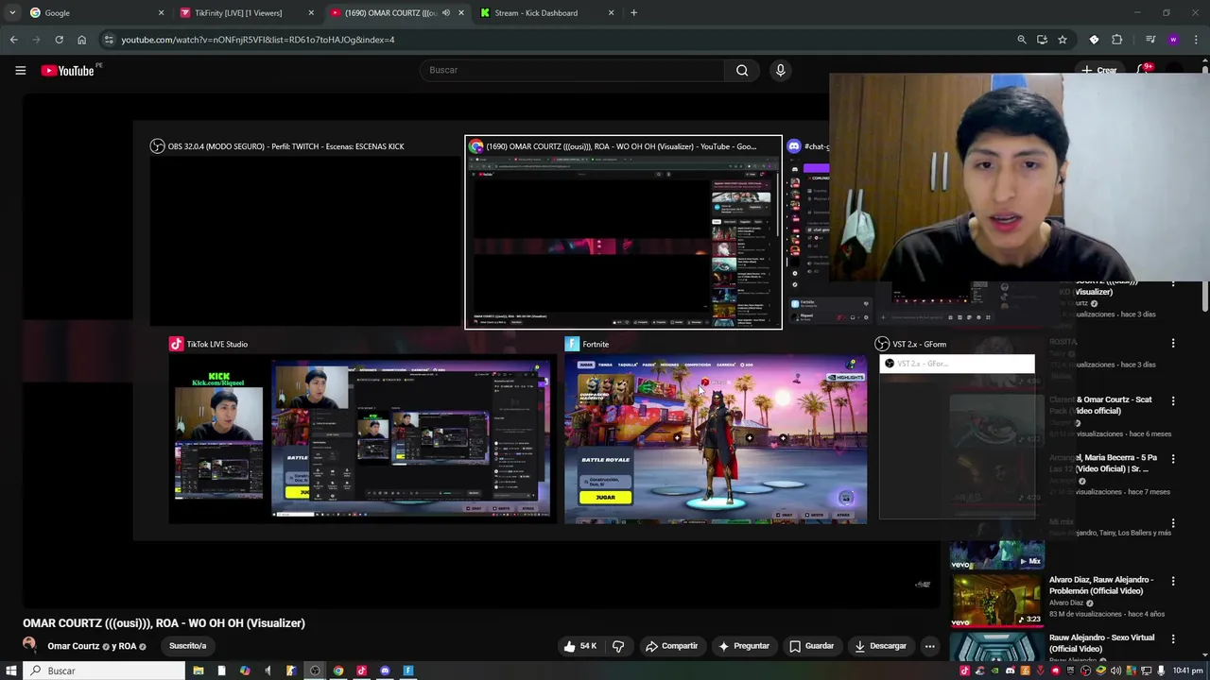Like the video with 54 K thumbs up
The width and height of the screenshot is (1210, 680).
pyautogui.click(x=580, y=646)
